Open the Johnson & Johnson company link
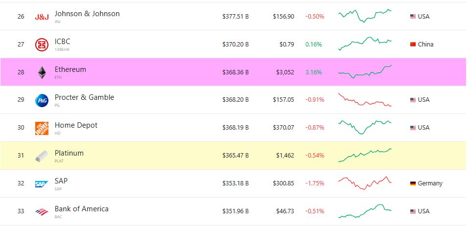The image size is (469, 226). click(87, 14)
